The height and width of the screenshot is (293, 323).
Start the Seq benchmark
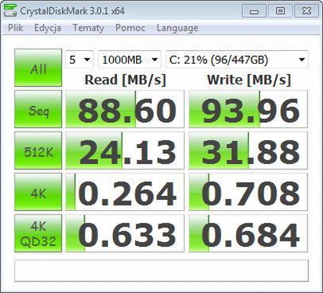click(38, 109)
